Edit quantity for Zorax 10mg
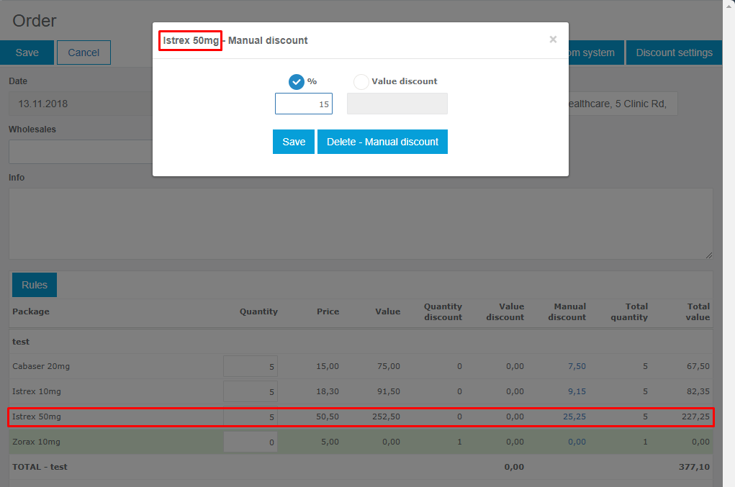This screenshot has height=487, width=735. [251, 442]
